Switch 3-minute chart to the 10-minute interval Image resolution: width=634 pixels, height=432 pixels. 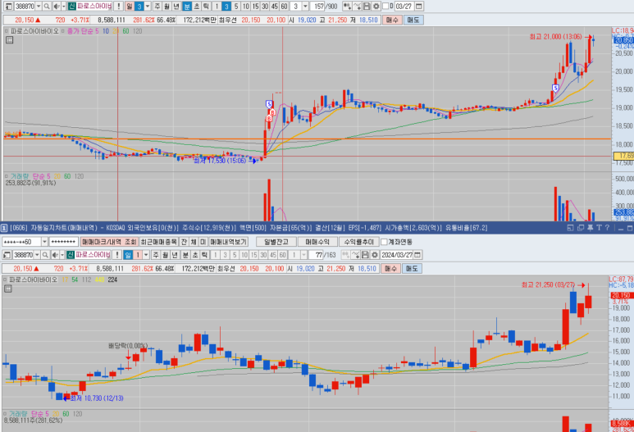click(x=246, y=7)
